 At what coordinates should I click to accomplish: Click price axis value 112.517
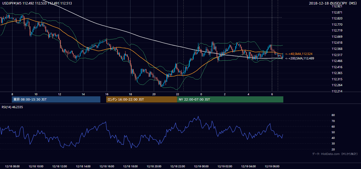tap(337, 55)
